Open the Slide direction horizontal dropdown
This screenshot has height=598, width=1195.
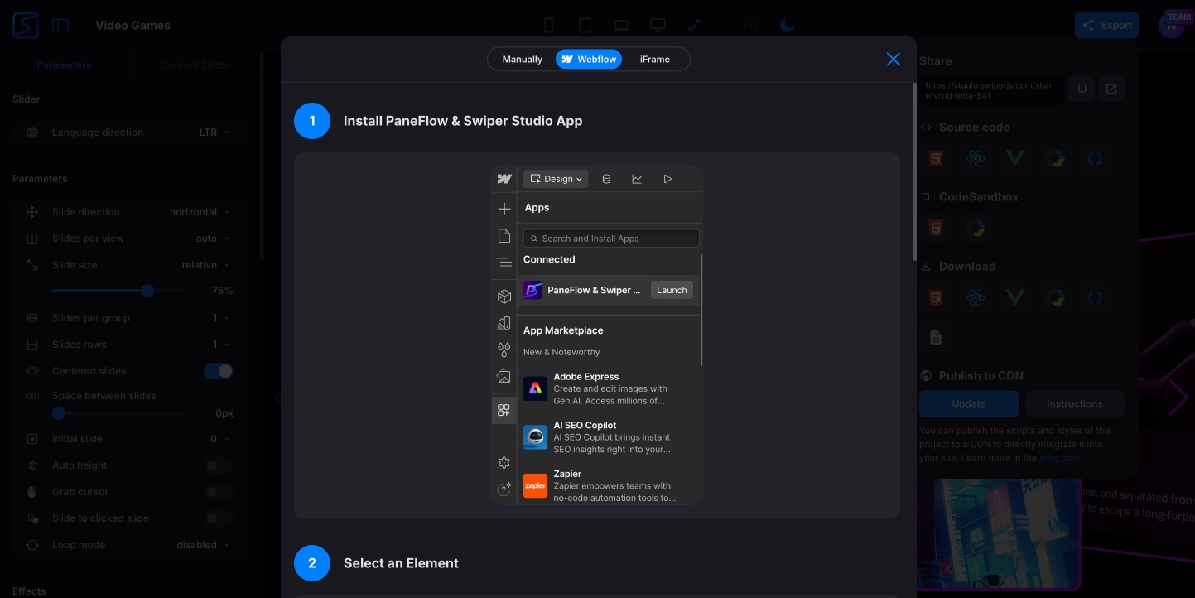(200, 212)
